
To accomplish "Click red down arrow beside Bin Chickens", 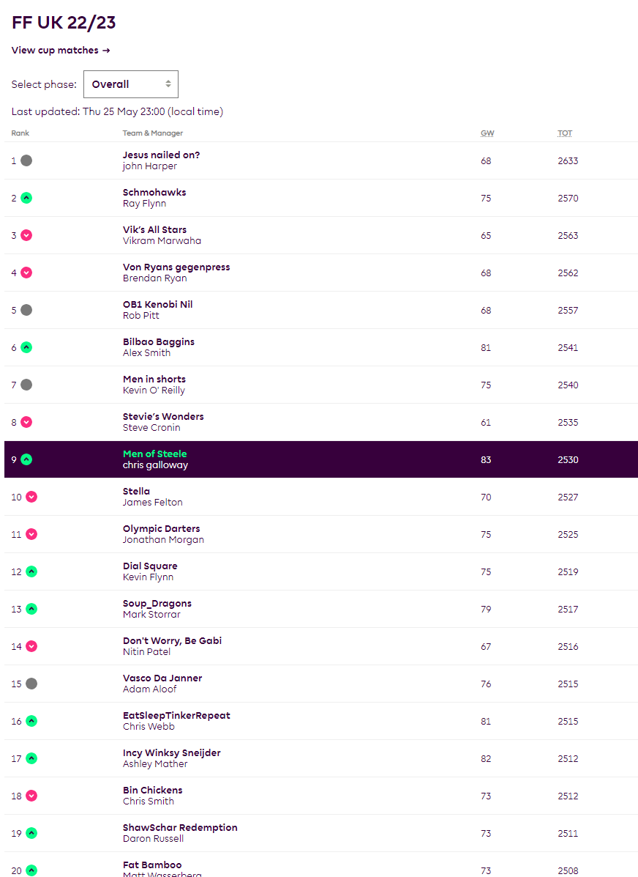I will [31, 796].
